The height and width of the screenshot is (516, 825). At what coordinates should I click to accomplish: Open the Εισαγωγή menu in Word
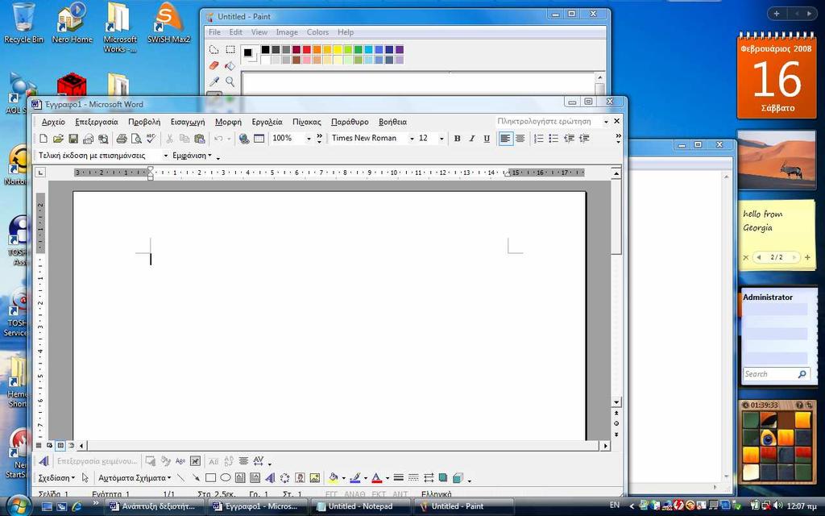coord(187,122)
